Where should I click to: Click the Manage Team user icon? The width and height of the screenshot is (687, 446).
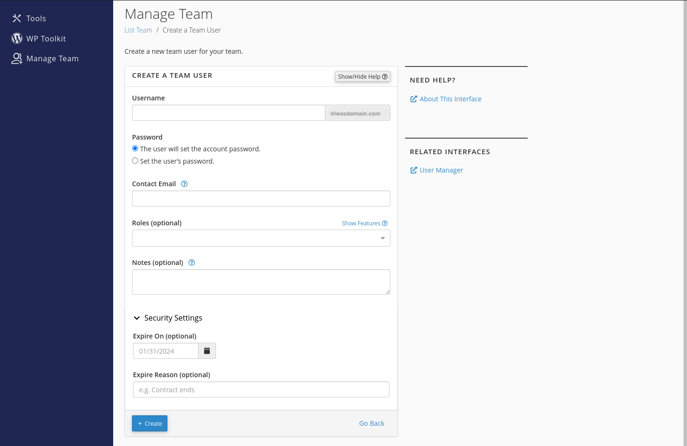click(x=17, y=58)
